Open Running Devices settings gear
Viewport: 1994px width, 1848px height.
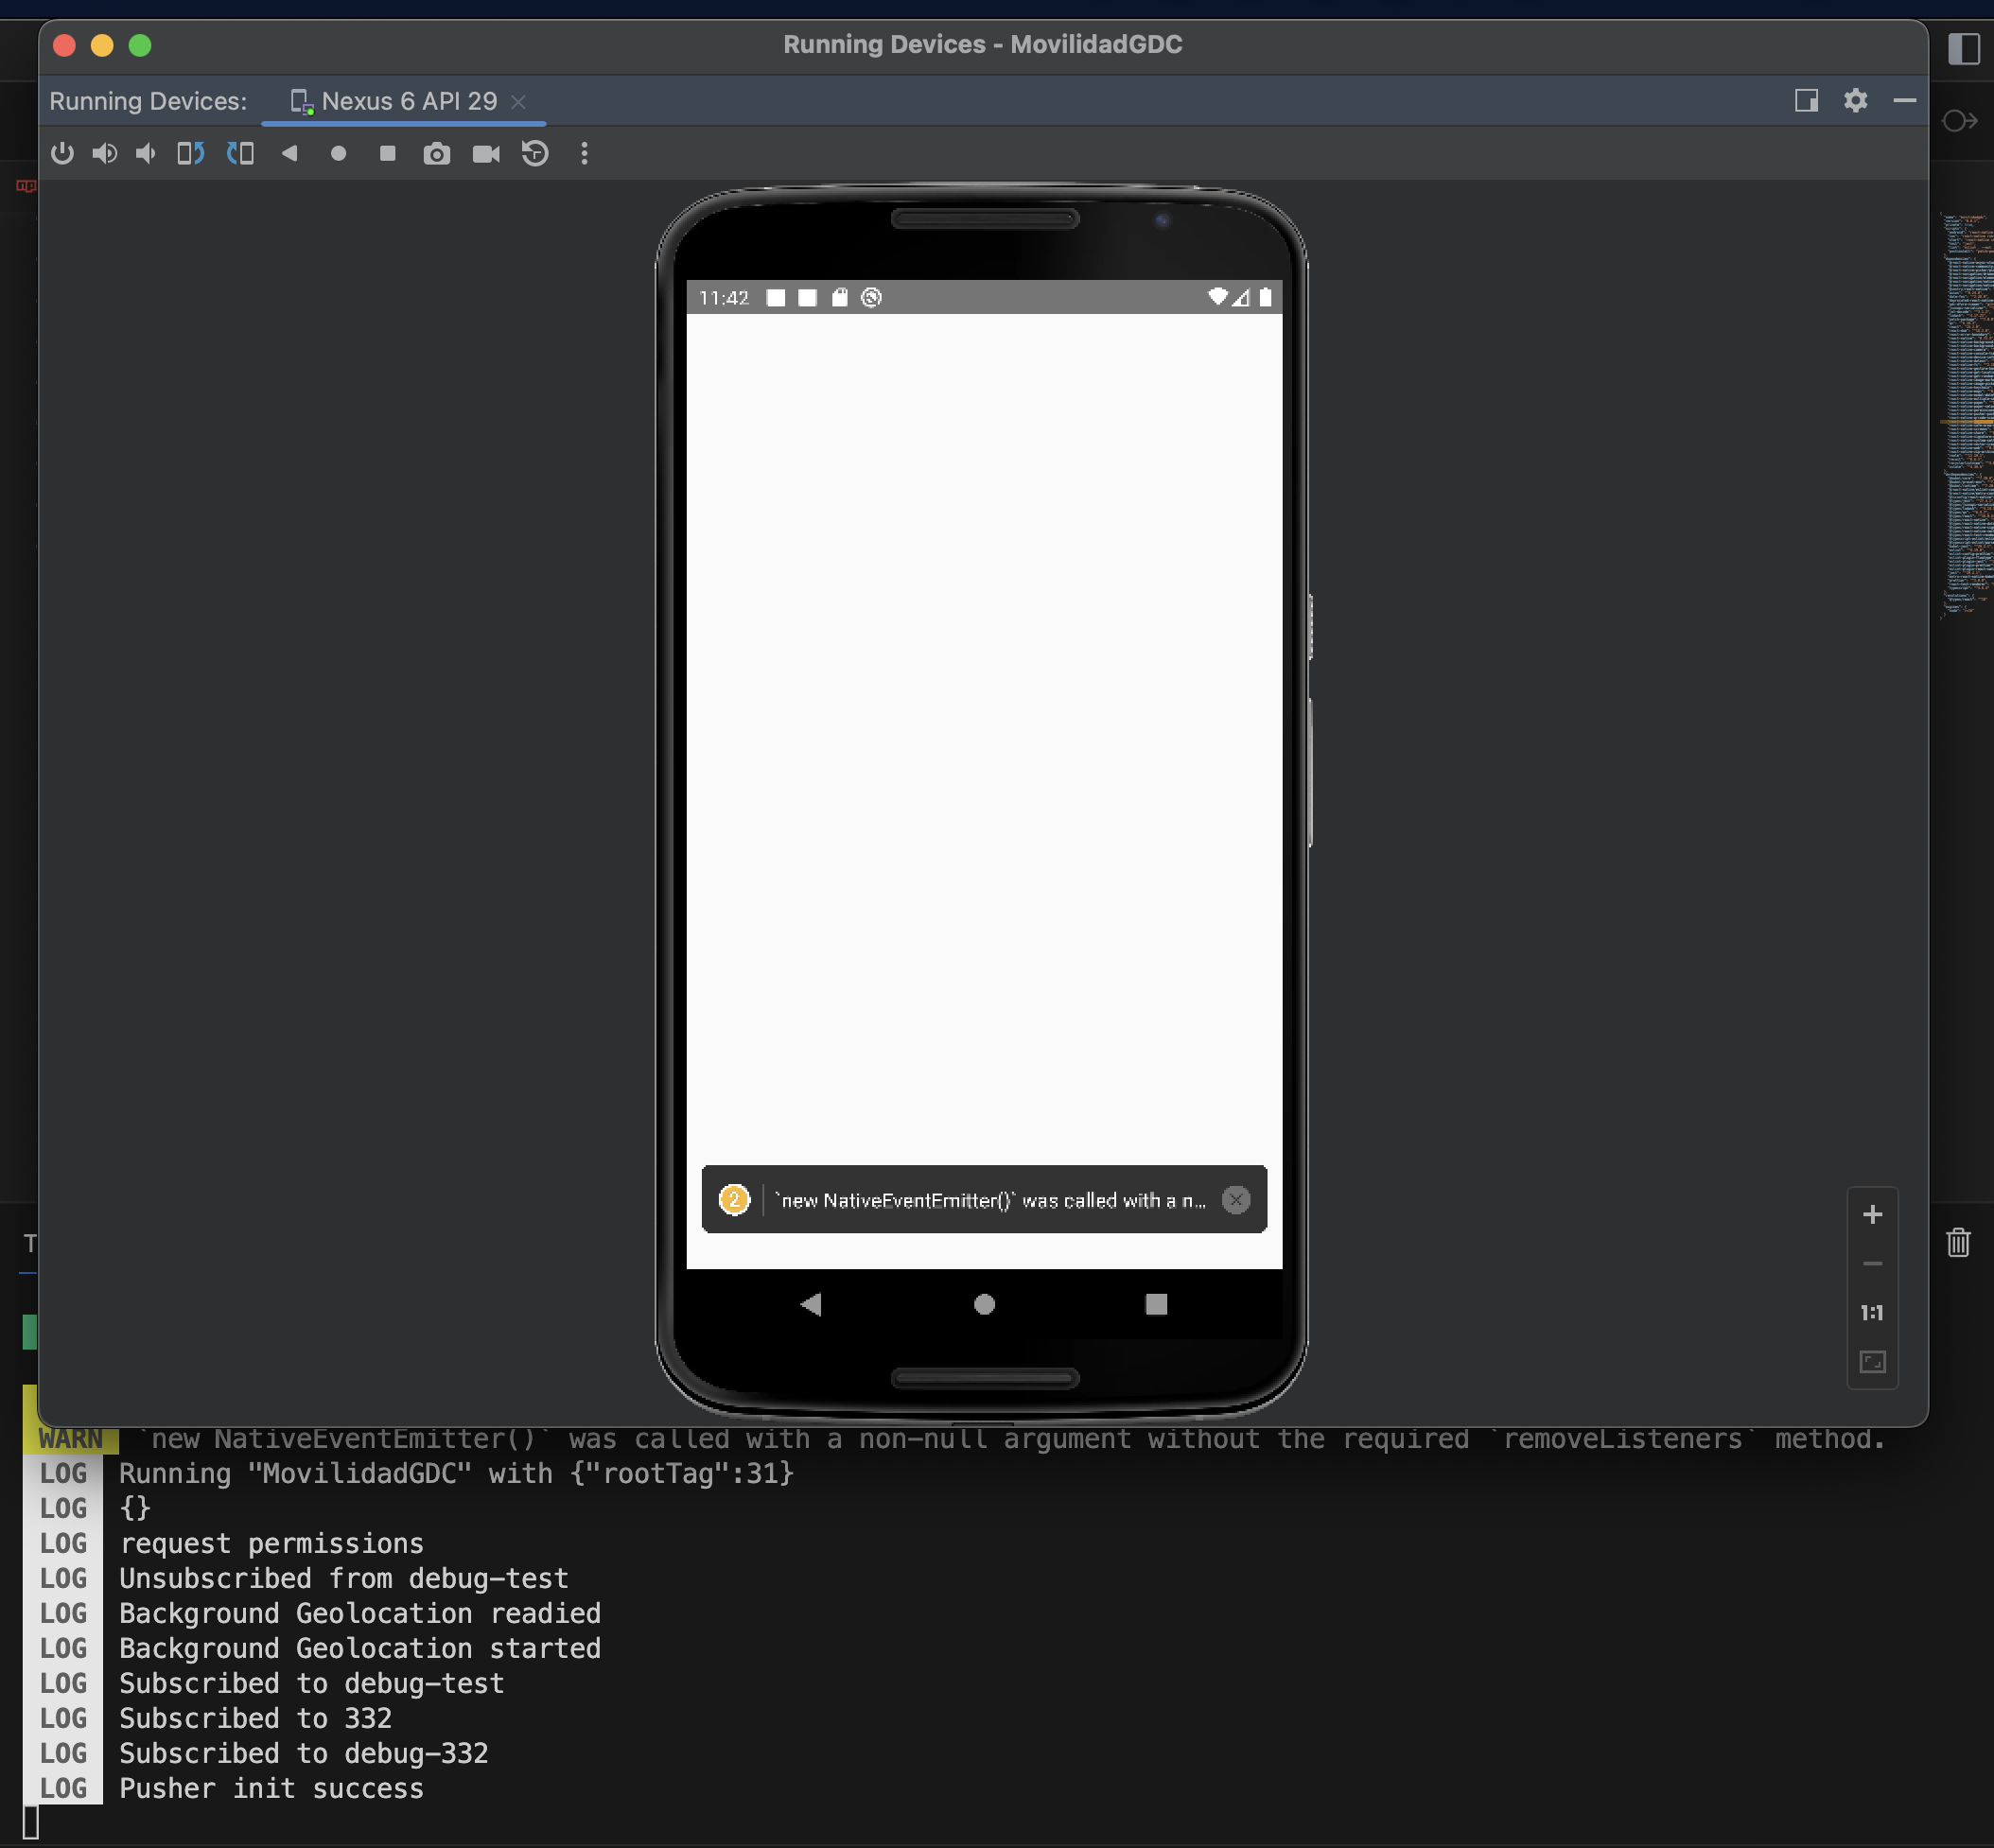point(1857,100)
